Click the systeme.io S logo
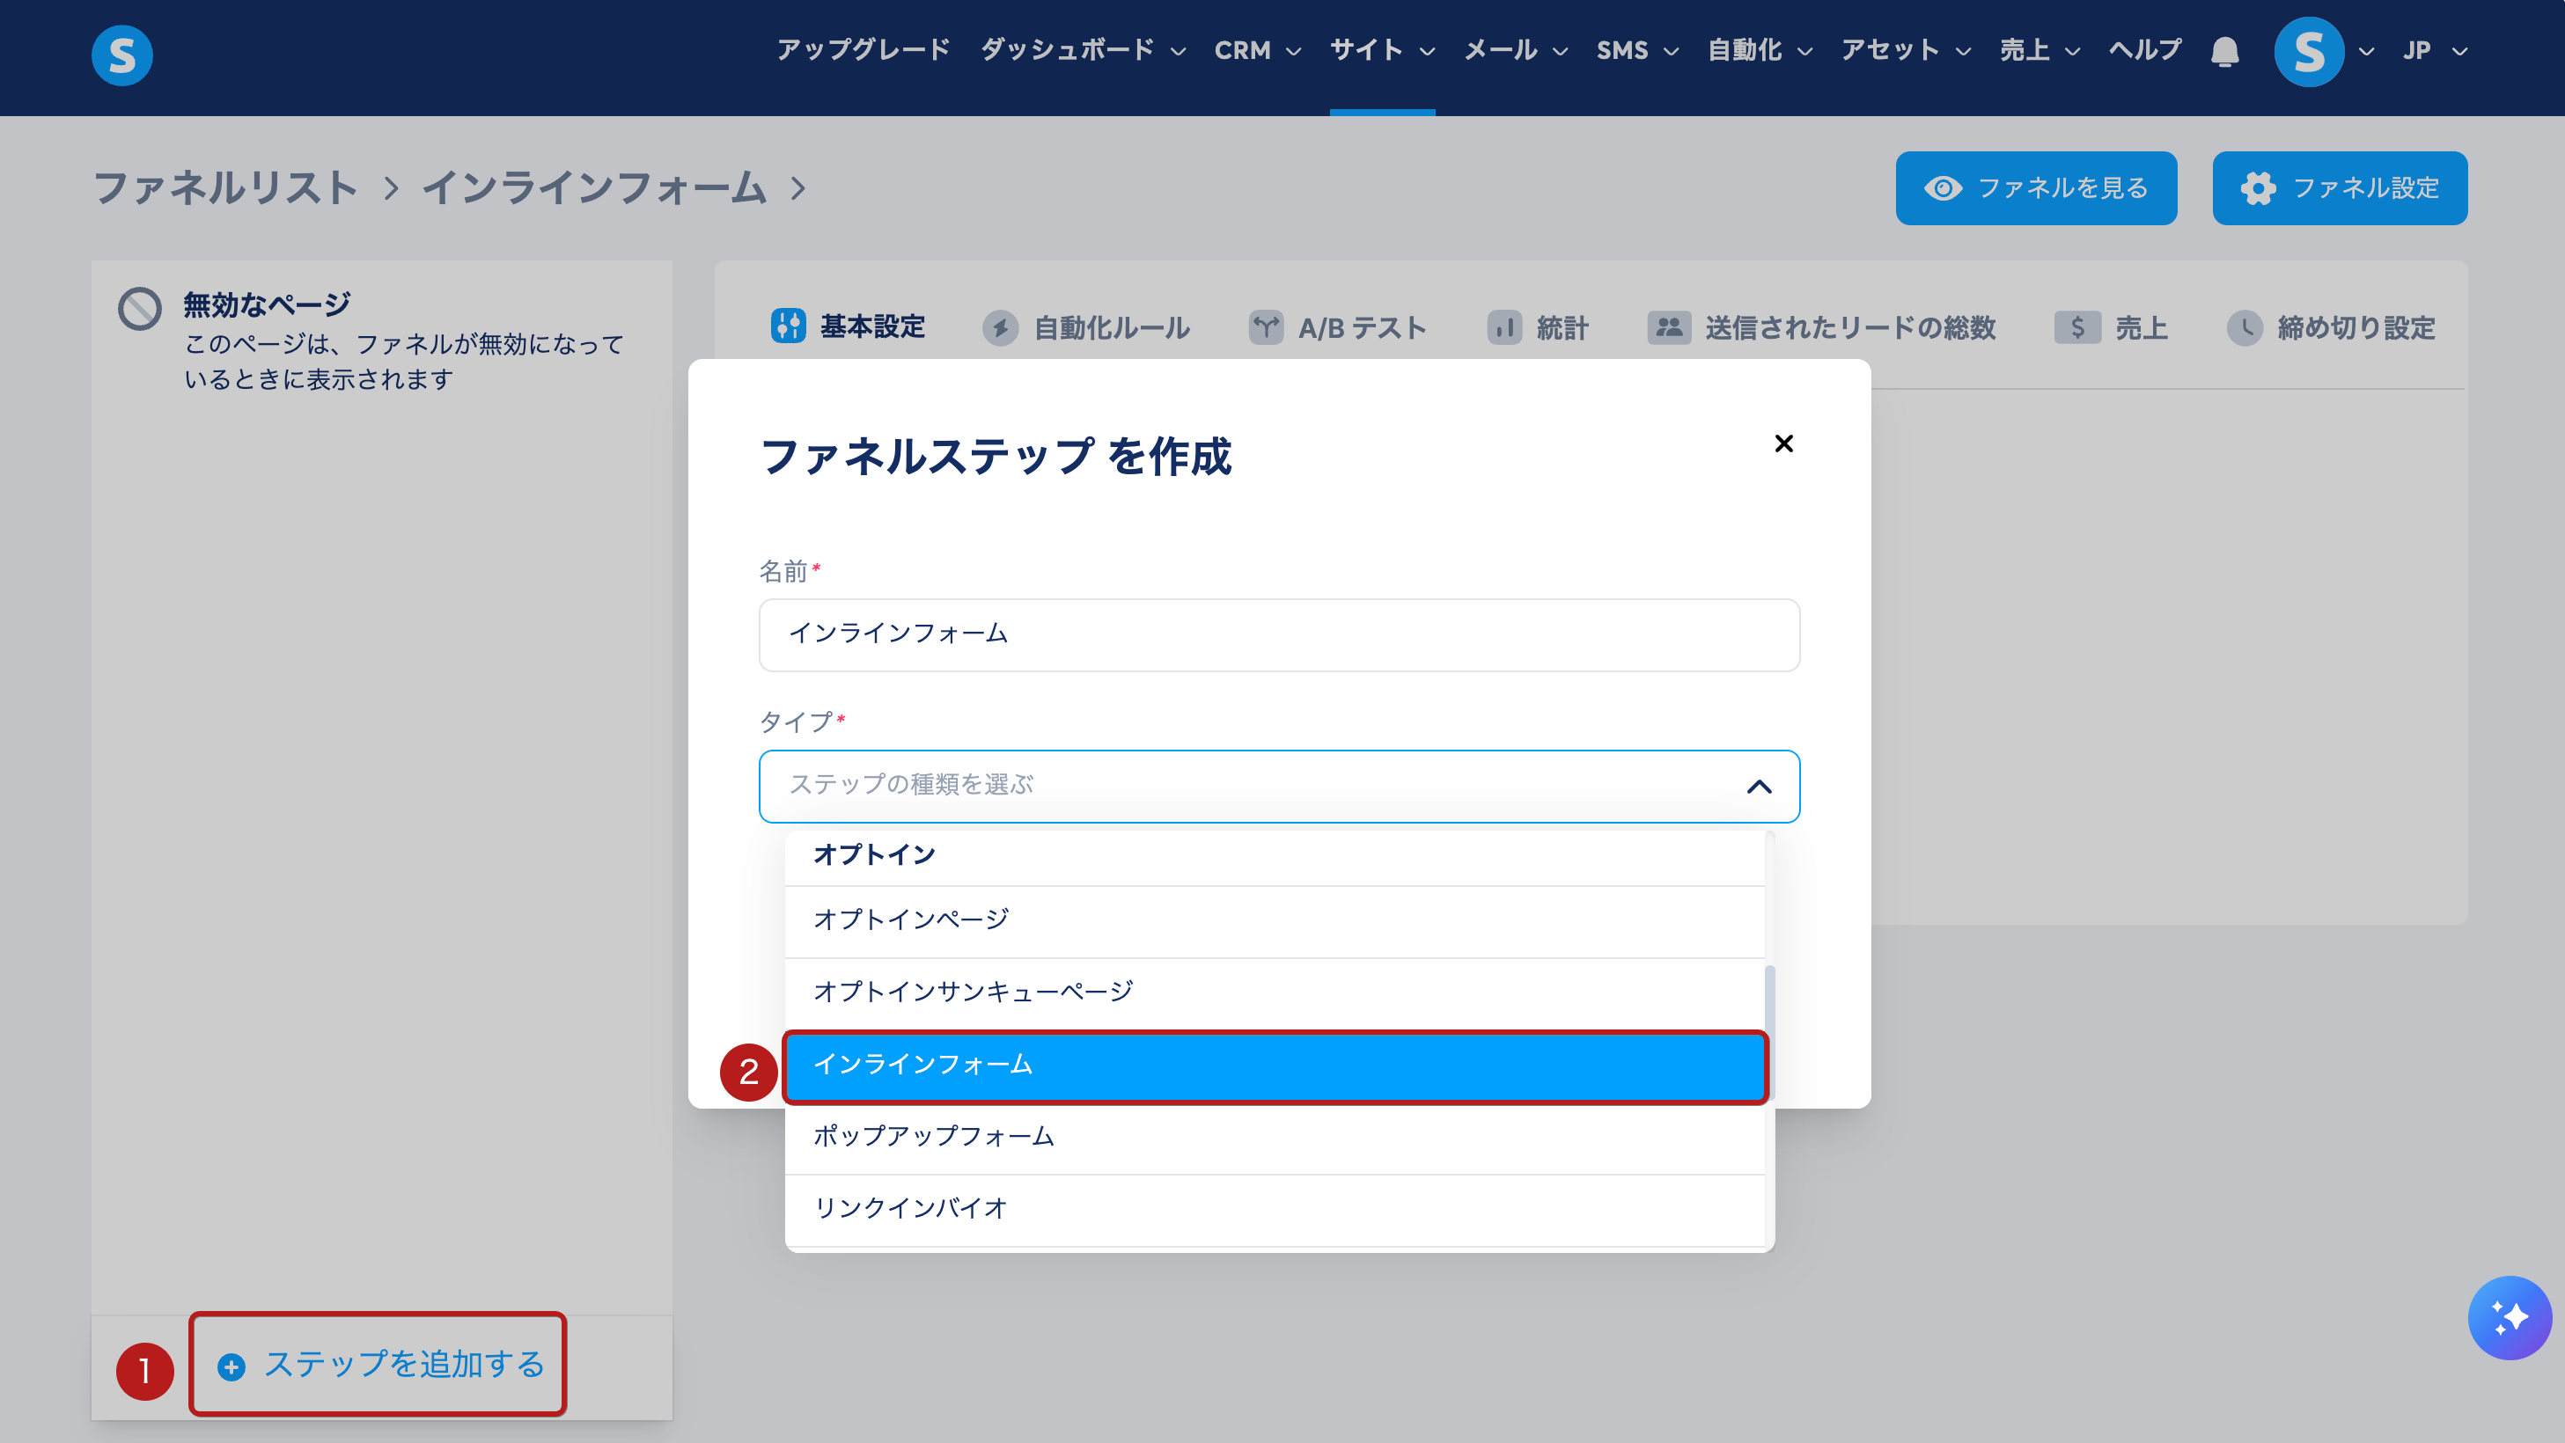This screenshot has width=2565, height=1443. tap(121, 55)
